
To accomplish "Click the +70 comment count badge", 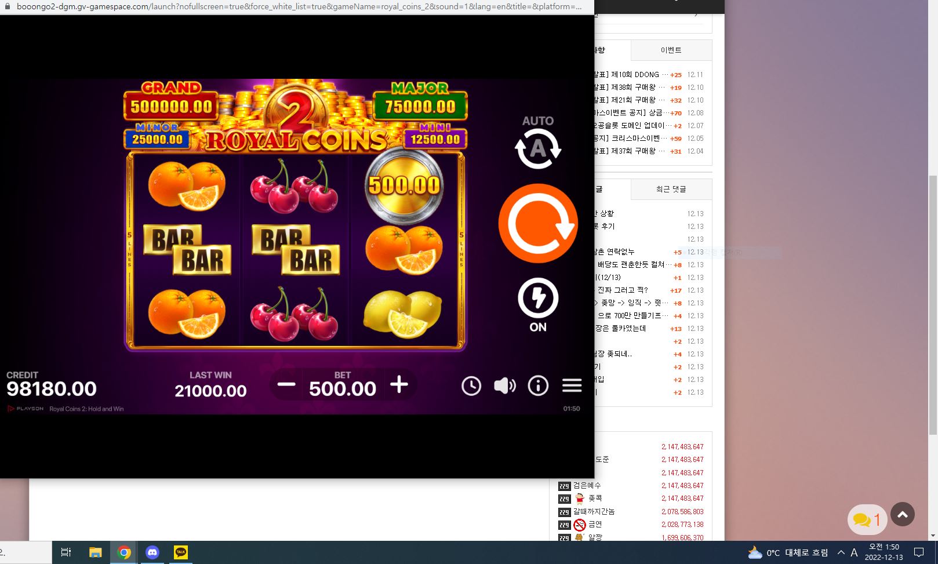I will pyautogui.click(x=676, y=113).
